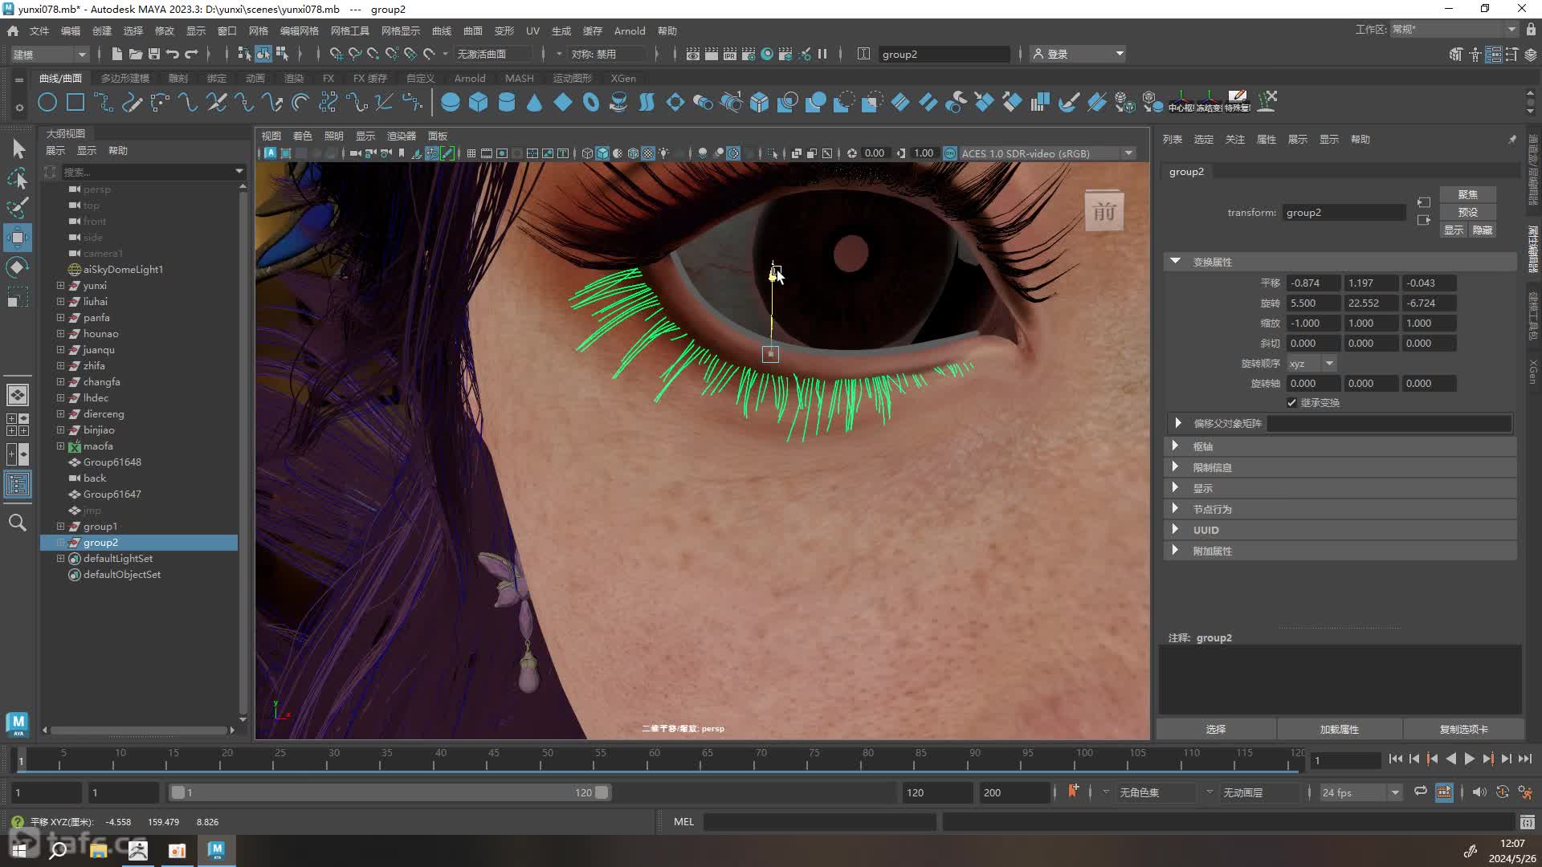Image resolution: width=1542 pixels, height=867 pixels.
Task: Toggle the selection lock by group2 field
Action: [x=863, y=54]
